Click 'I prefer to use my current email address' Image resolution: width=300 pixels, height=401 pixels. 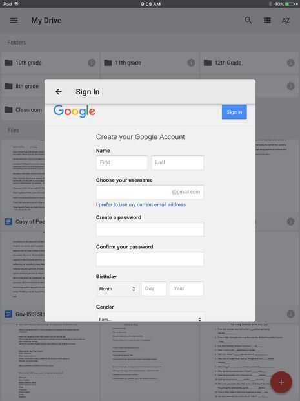click(141, 204)
